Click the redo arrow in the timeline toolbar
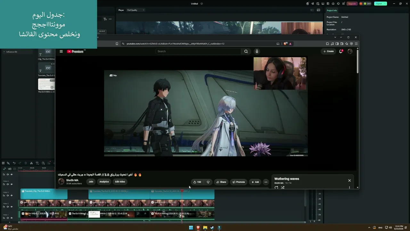 (x=20, y=163)
